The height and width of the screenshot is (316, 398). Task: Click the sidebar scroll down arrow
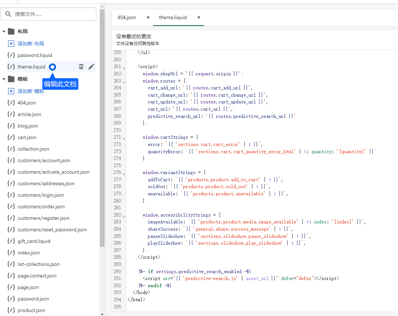click(102, 314)
